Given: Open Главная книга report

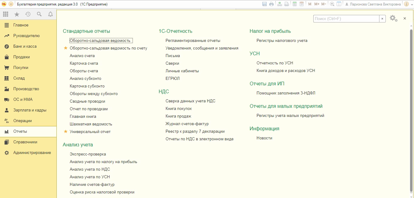Looking at the screenshot, I should (x=83, y=117).
